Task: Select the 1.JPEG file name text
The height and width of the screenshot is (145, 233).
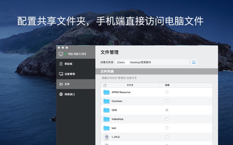Action: [116, 137]
